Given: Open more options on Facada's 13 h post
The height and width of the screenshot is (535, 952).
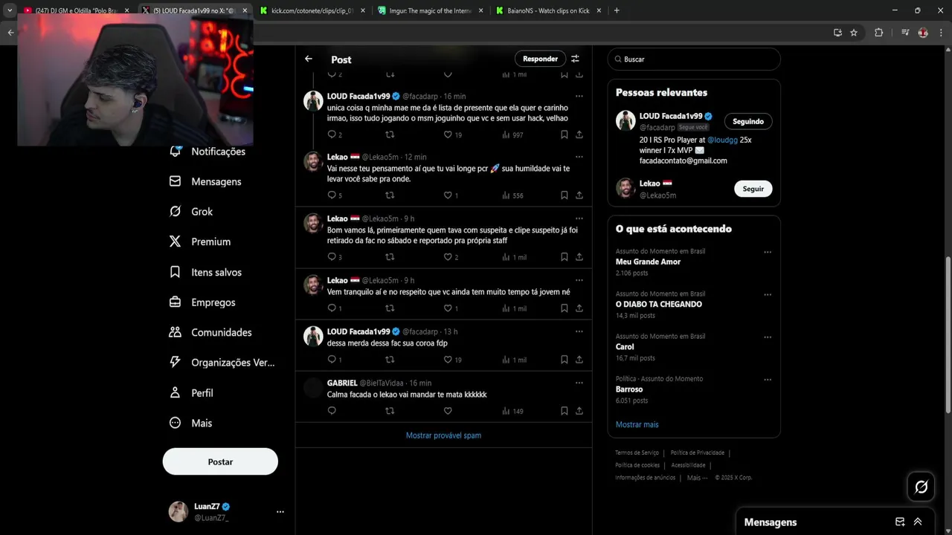Looking at the screenshot, I should (x=579, y=331).
